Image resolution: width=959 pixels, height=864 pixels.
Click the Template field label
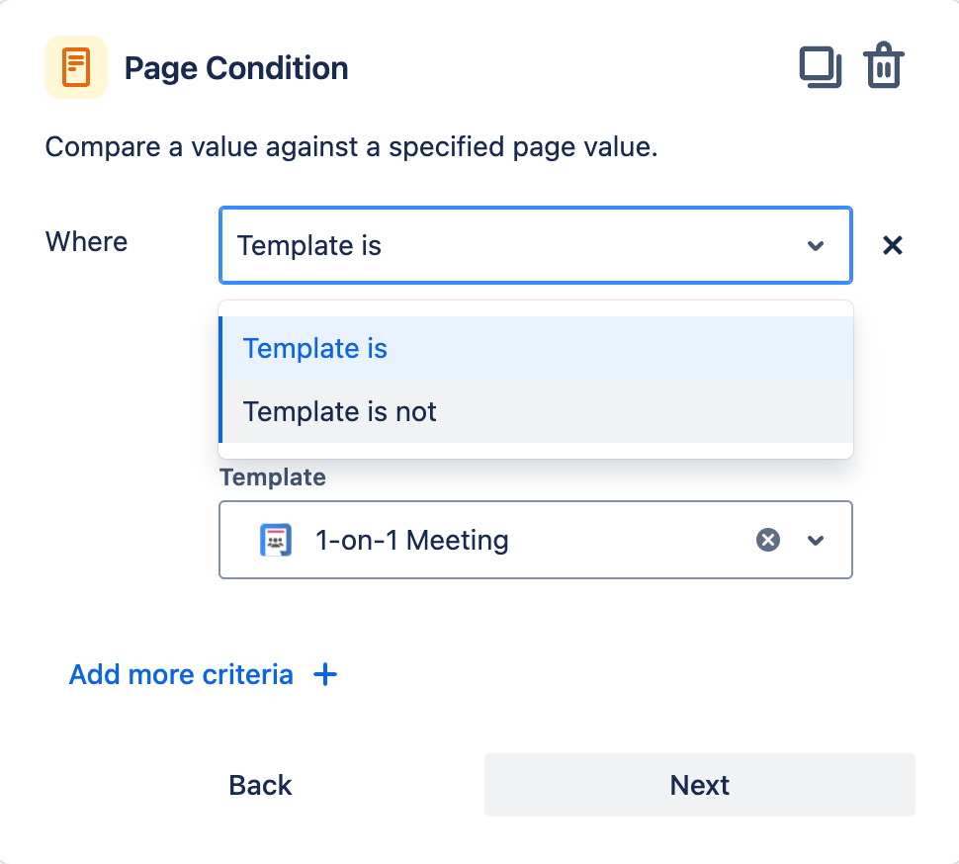click(x=273, y=477)
